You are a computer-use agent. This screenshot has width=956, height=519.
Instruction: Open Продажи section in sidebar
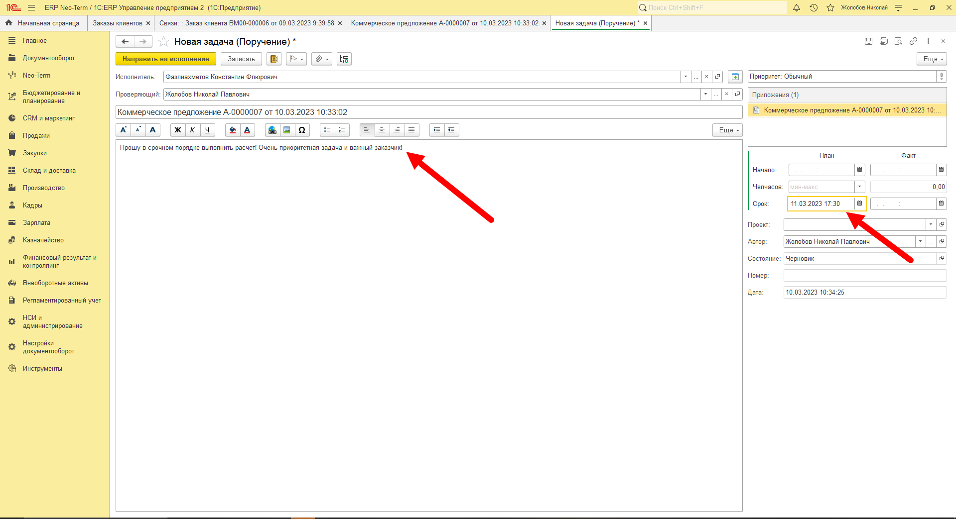click(36, 135)
